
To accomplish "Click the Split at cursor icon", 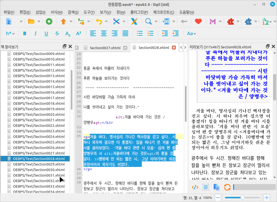I will point(166,22).
